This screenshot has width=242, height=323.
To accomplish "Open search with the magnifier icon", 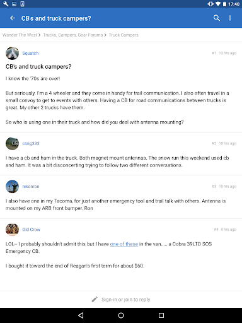I will [x=217, y=18].
